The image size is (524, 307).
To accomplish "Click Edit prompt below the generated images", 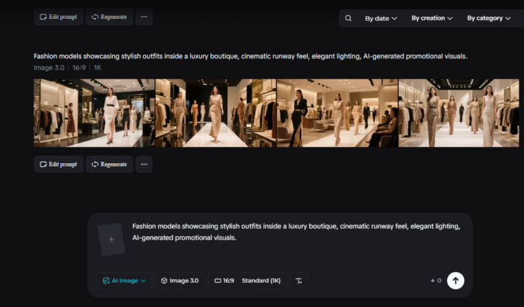I will coord(59,164).
